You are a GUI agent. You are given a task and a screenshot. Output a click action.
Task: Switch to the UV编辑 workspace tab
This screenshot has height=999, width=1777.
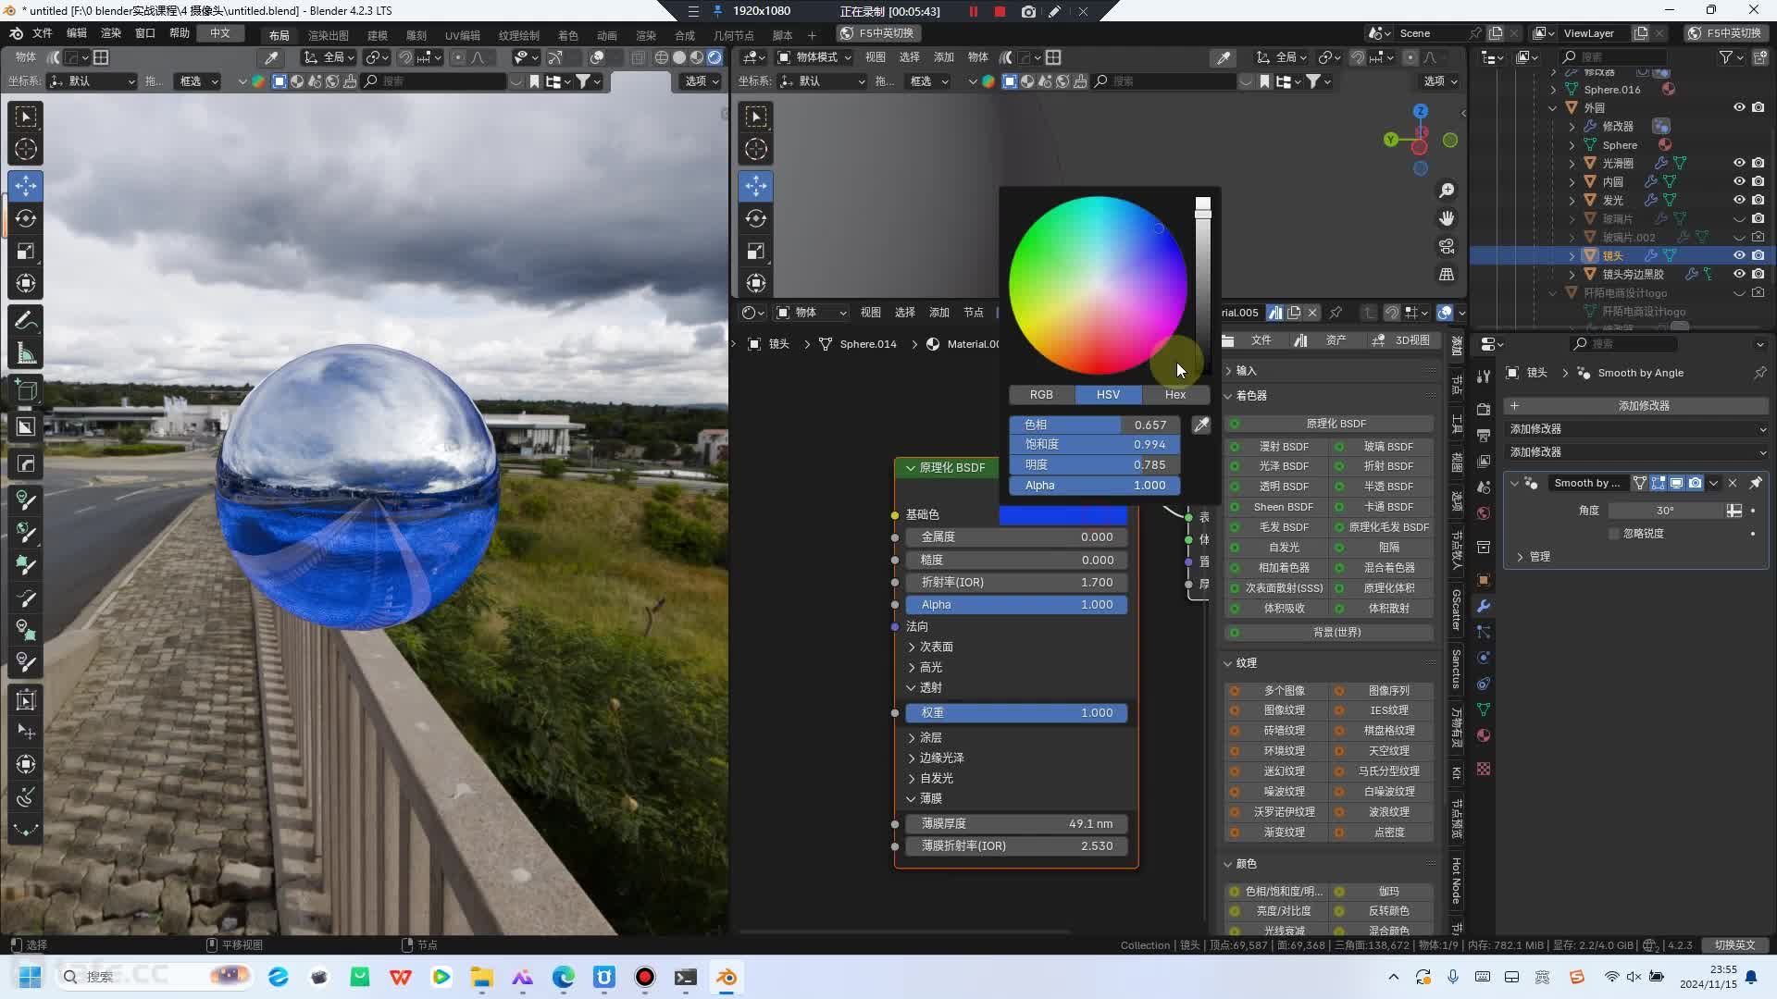click(463, 35)
